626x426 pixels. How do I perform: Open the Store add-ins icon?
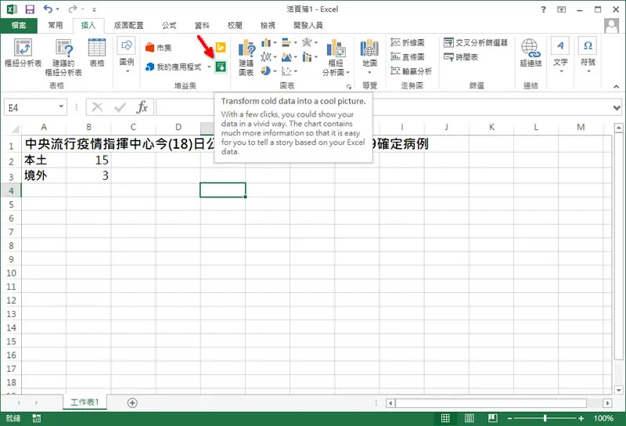click(159, 48)
